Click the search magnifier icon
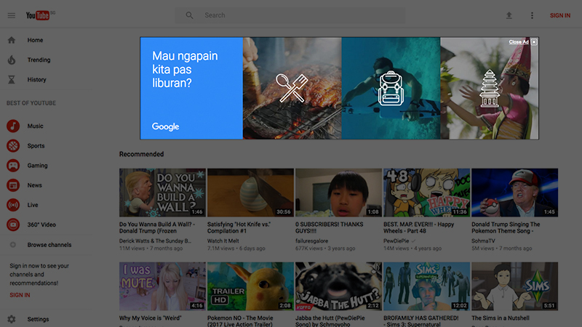 [x=190, y=15]
